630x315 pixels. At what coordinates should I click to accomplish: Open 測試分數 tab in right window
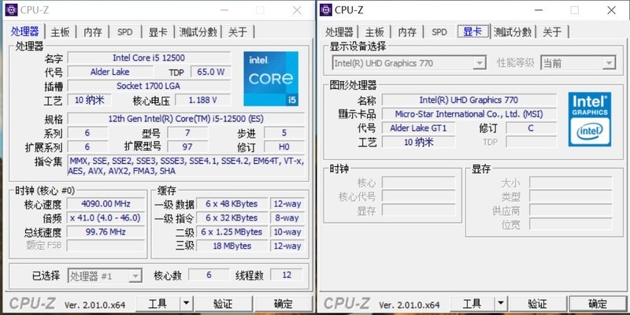(513, 32)
